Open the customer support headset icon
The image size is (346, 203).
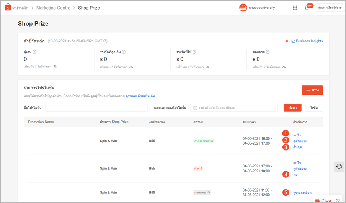pyautogui.click(x=339, y=167)
